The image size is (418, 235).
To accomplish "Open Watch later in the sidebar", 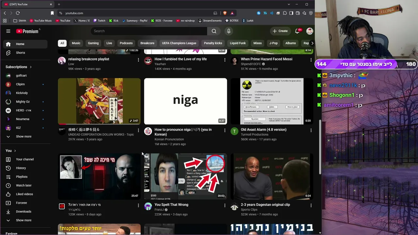I will click(x=25, y=185).
